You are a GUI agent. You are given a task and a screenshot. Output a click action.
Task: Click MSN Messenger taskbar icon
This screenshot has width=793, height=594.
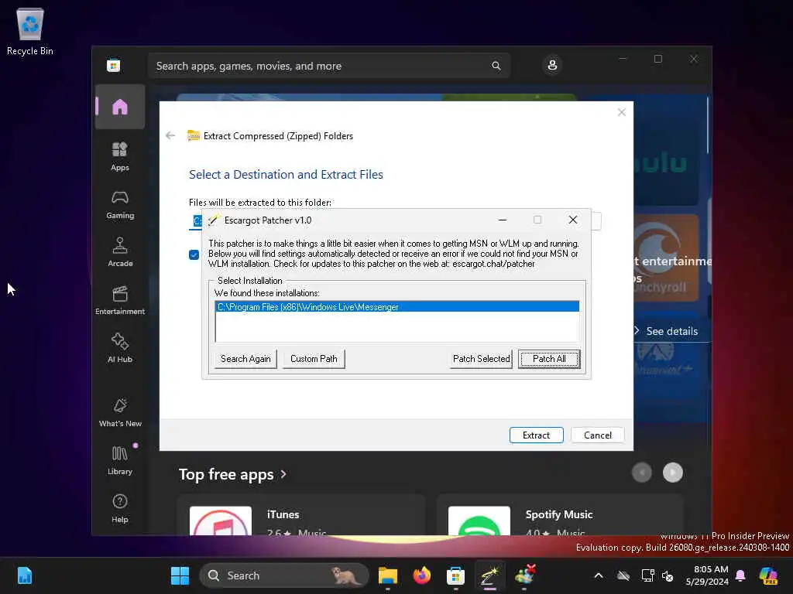(x=524, y=575)
